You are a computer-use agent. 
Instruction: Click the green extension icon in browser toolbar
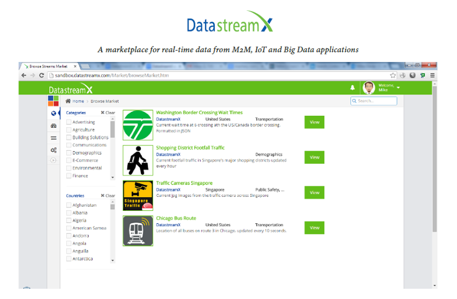(x=422, y=76)
